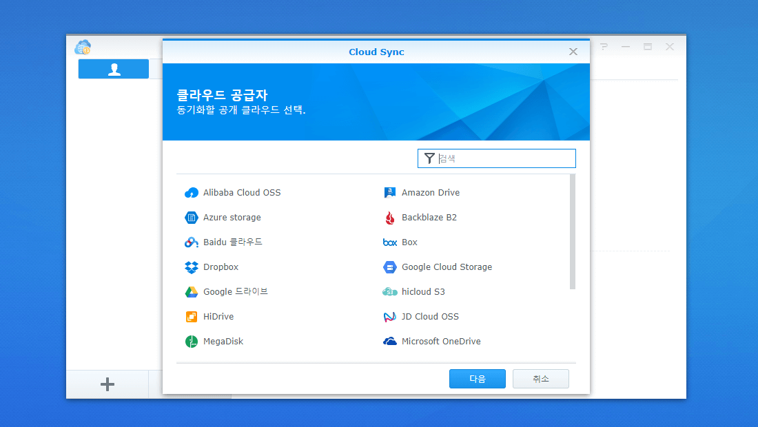Select the MegaDisk label

tap(223, 342)
